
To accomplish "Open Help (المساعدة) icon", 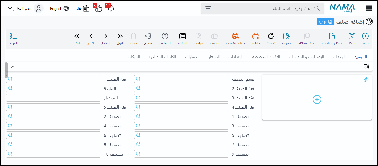I will pos(165,36).
